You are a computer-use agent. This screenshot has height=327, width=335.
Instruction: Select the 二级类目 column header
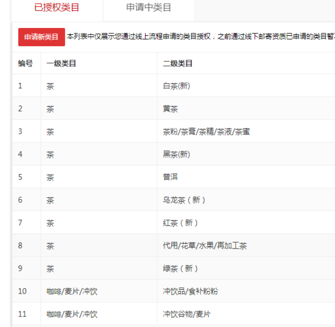pos(177,63)
